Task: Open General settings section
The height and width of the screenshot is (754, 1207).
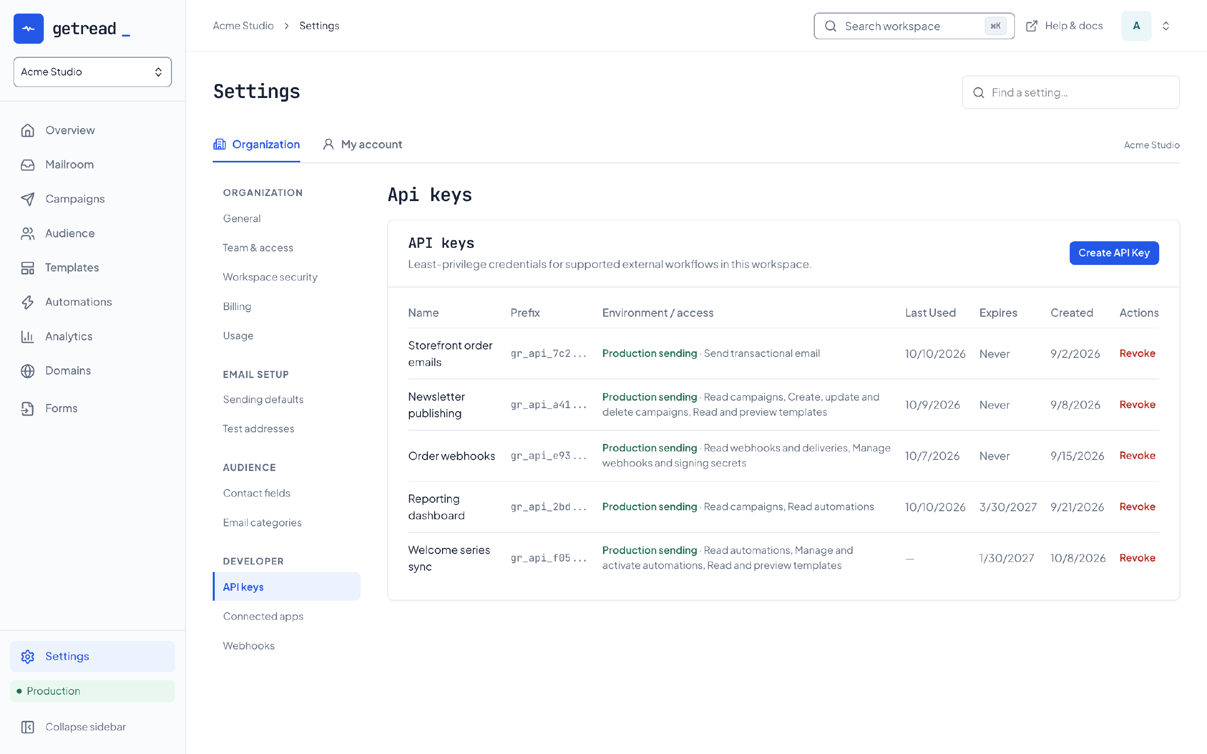Action: point(242,219)
